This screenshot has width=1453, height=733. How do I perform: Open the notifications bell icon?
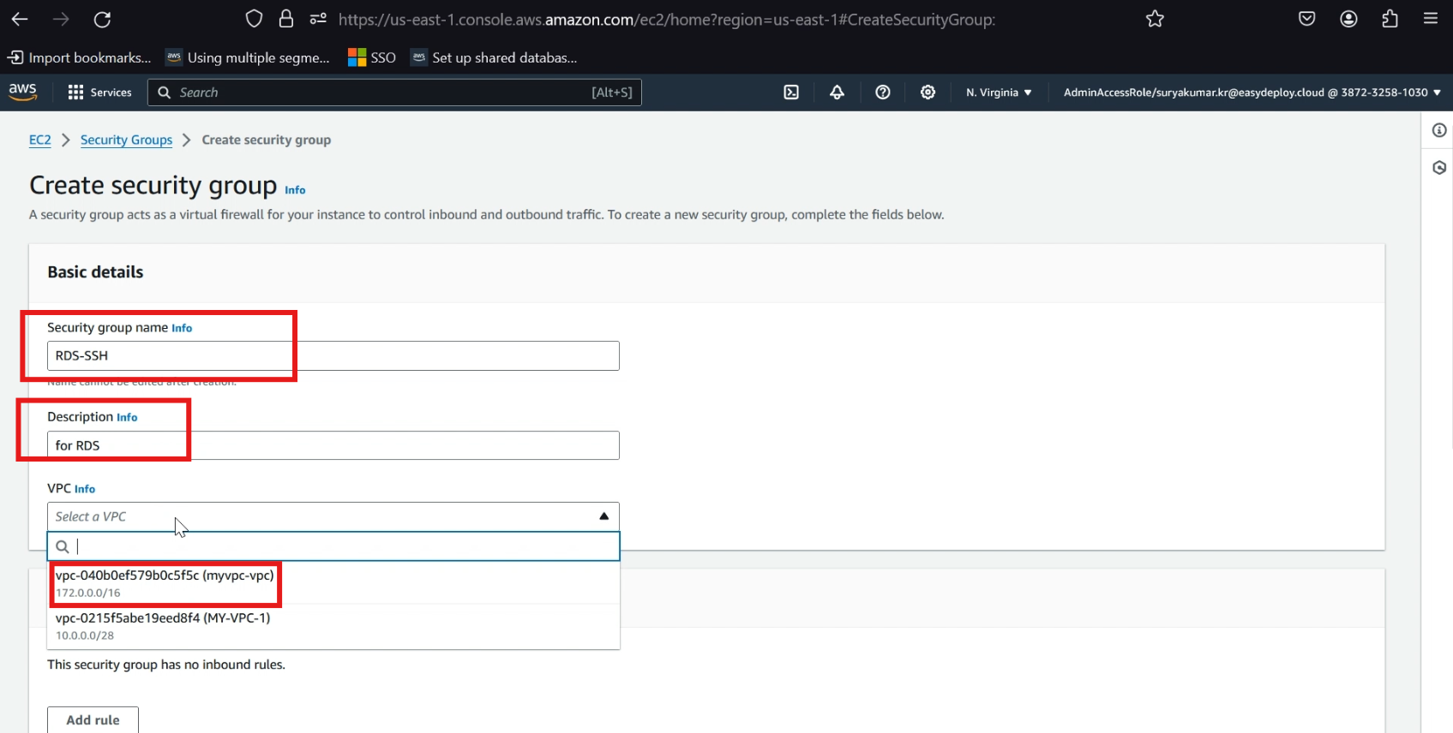point(837,92)
